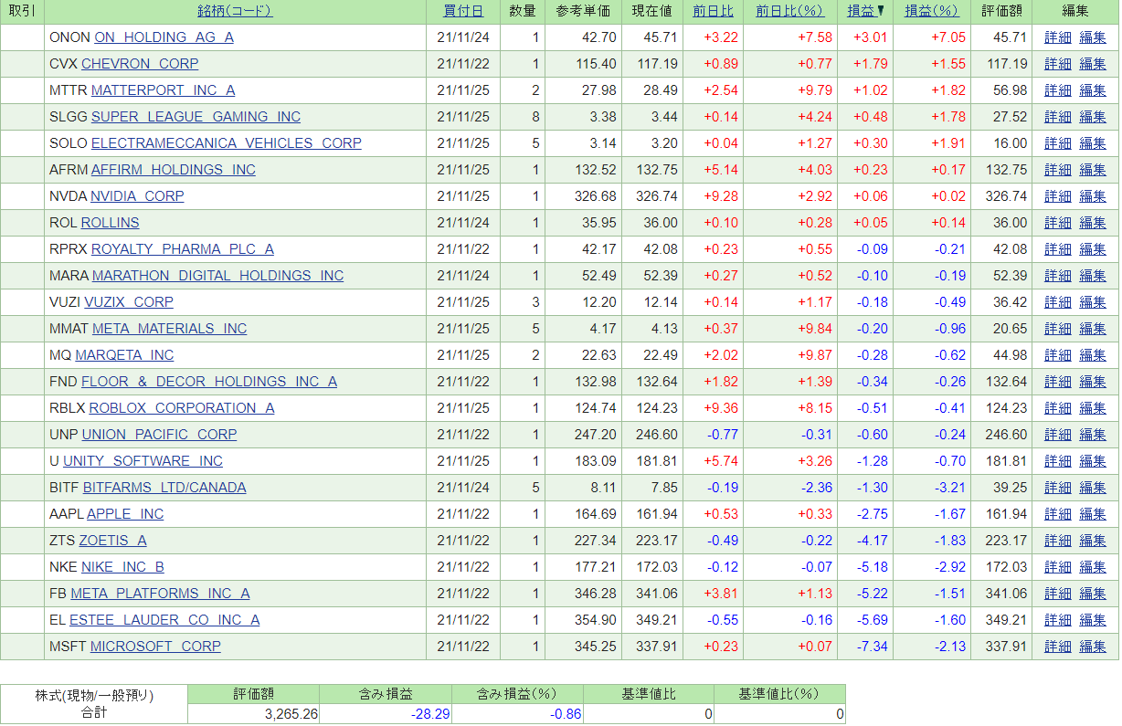Open ON_HOLDING_AG_A stock link
The width and height of the screenshot is (1122, 726).
click(x=164, y=37)
